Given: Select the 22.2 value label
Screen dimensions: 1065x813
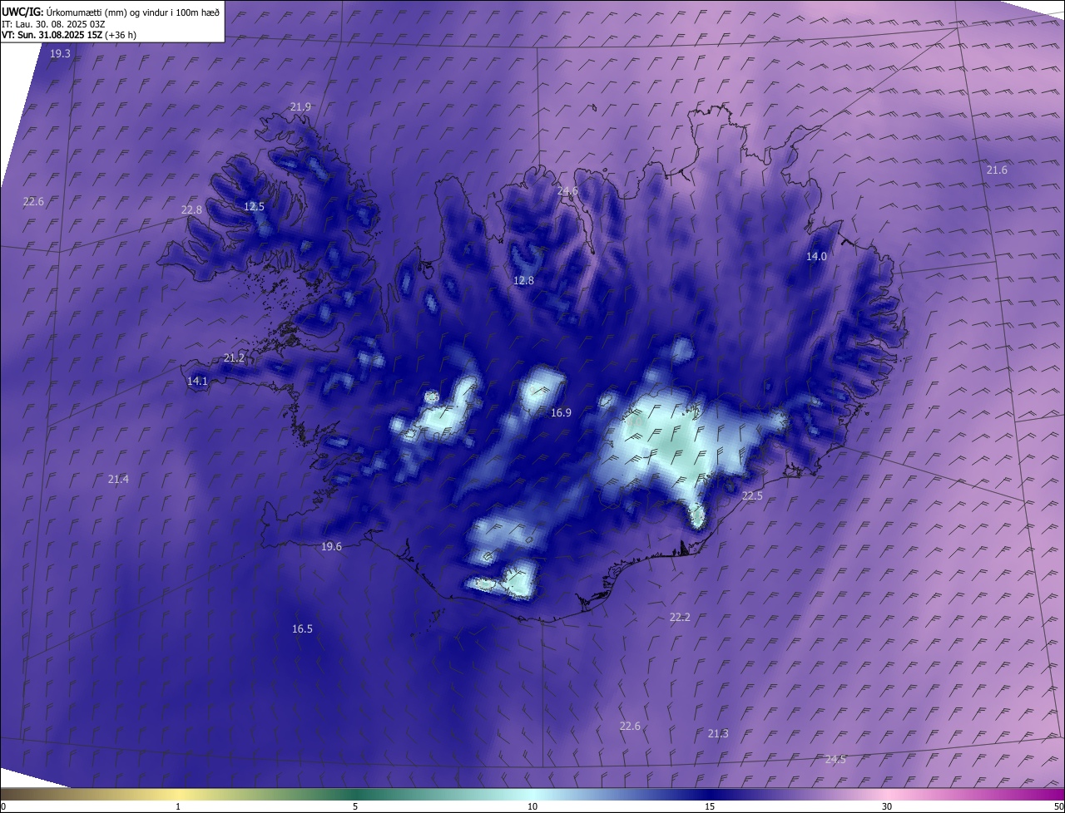Looking at the screenshot, I should coord(680,617).
